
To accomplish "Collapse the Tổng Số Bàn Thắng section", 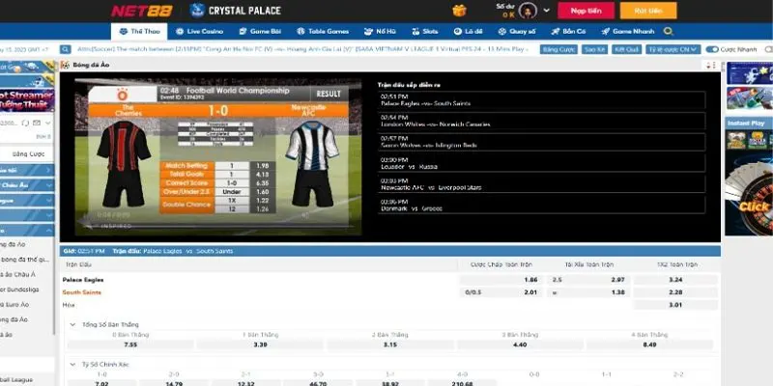I will (x=72, y=324).
